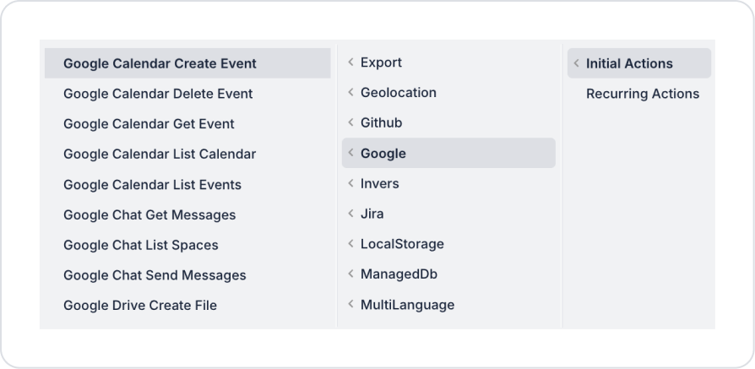Click chevron beside Geolocation

click(351, 92)
